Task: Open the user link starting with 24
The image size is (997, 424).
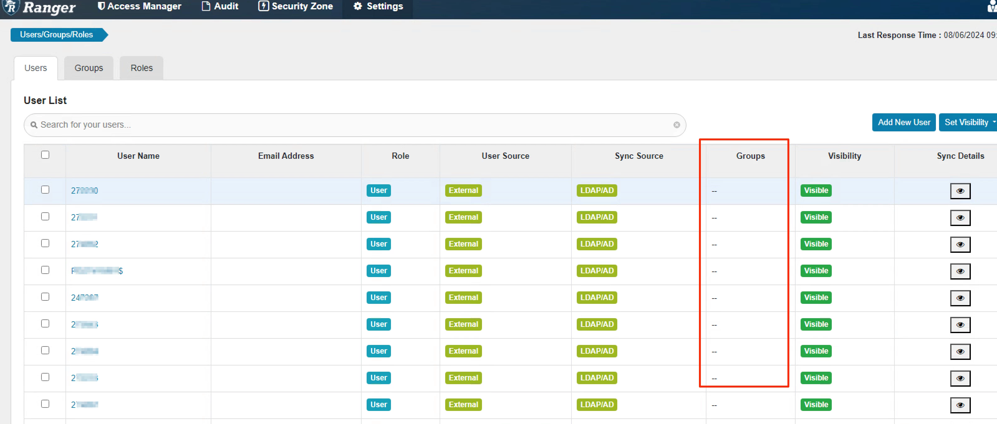Action: pyautogui.click(x=84, y=298)
